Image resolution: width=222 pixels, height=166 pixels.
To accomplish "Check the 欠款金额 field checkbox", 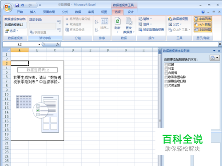I will tap(166, 86).
